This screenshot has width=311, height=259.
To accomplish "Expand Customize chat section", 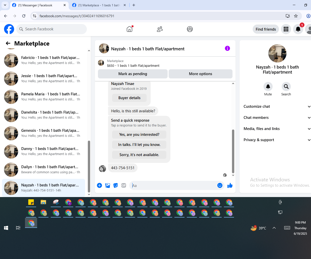I will click(277, 106).
